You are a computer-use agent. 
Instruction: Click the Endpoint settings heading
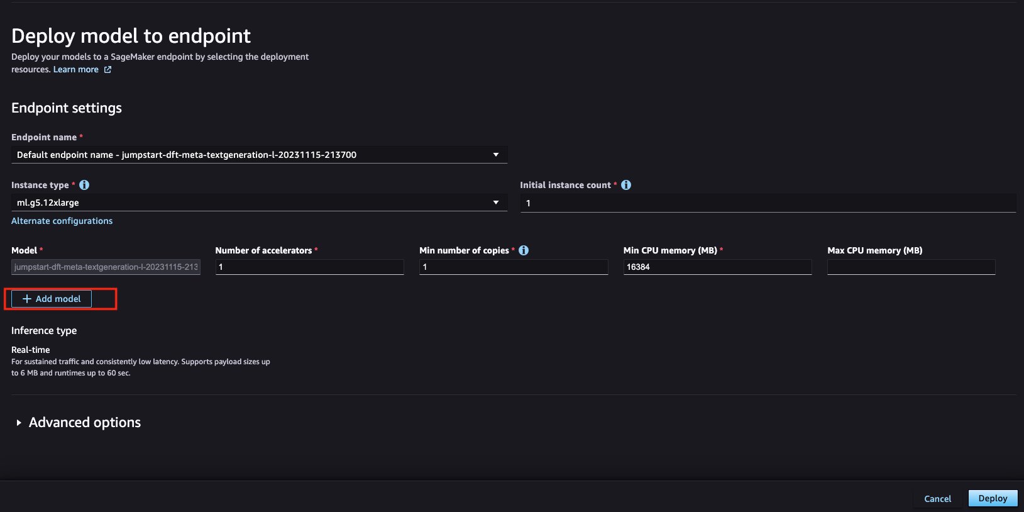pyautogui.click(x=67, y=108)
